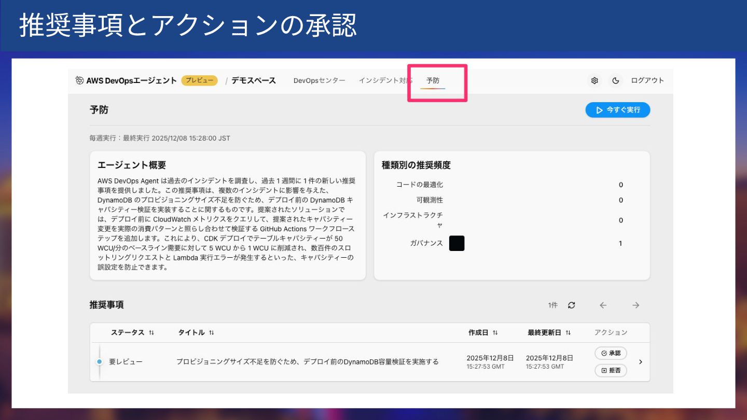Click the 毎週実行 last run text
Image resolution: width=747 pixels, height=420 pixels.
(x=160, y=138)
